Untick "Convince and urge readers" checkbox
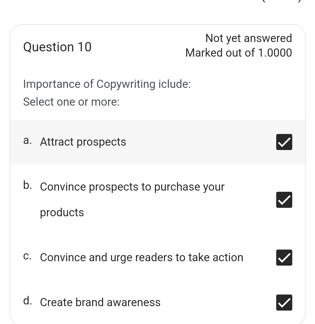 click(x=284, y=258)
